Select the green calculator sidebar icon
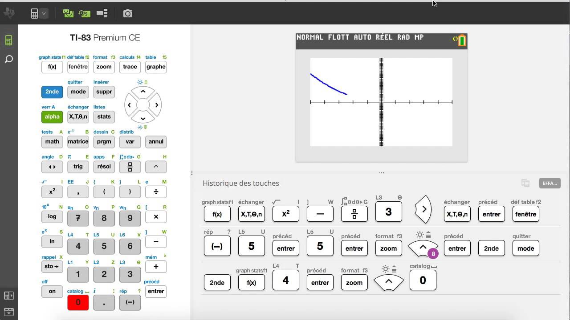570x320 pixels. 8,40
